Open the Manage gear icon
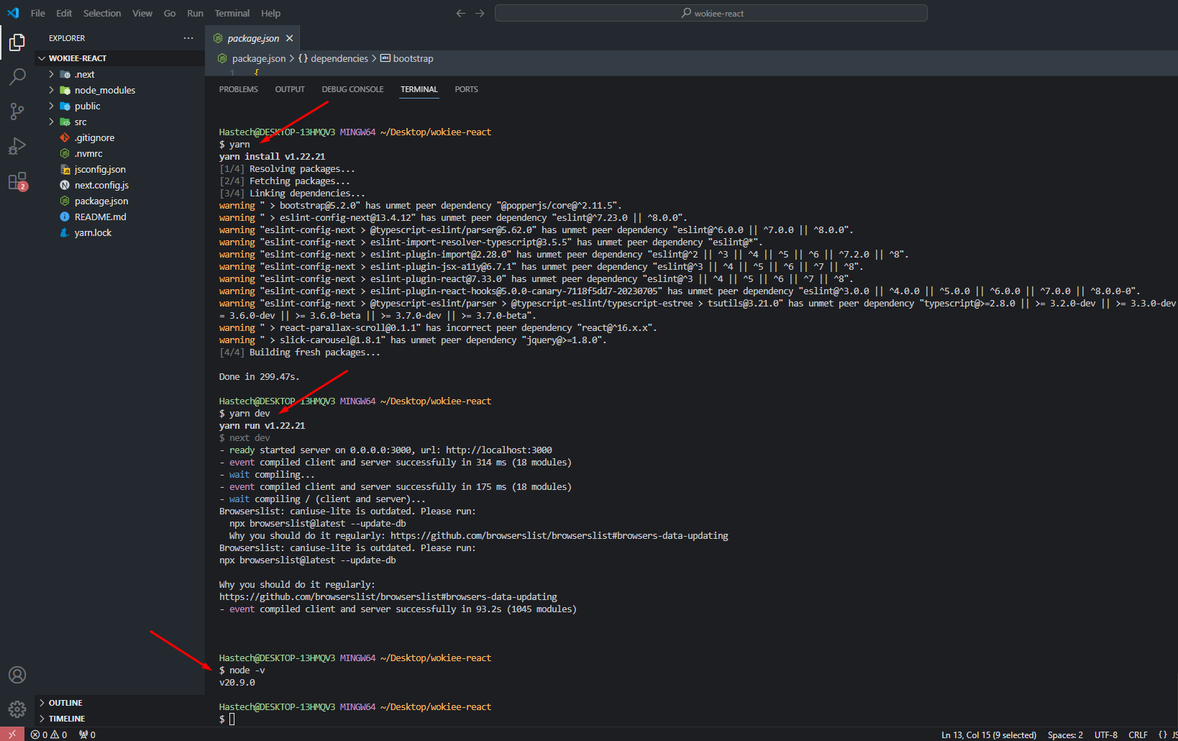The width and height of the screenshot is (1178, 741). [x=17, y=709]
